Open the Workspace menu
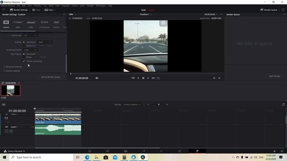 [x=101, y=6]
